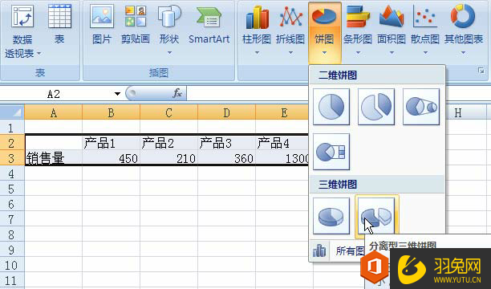
Task: Select row 1 header
Action: [12, 128]
